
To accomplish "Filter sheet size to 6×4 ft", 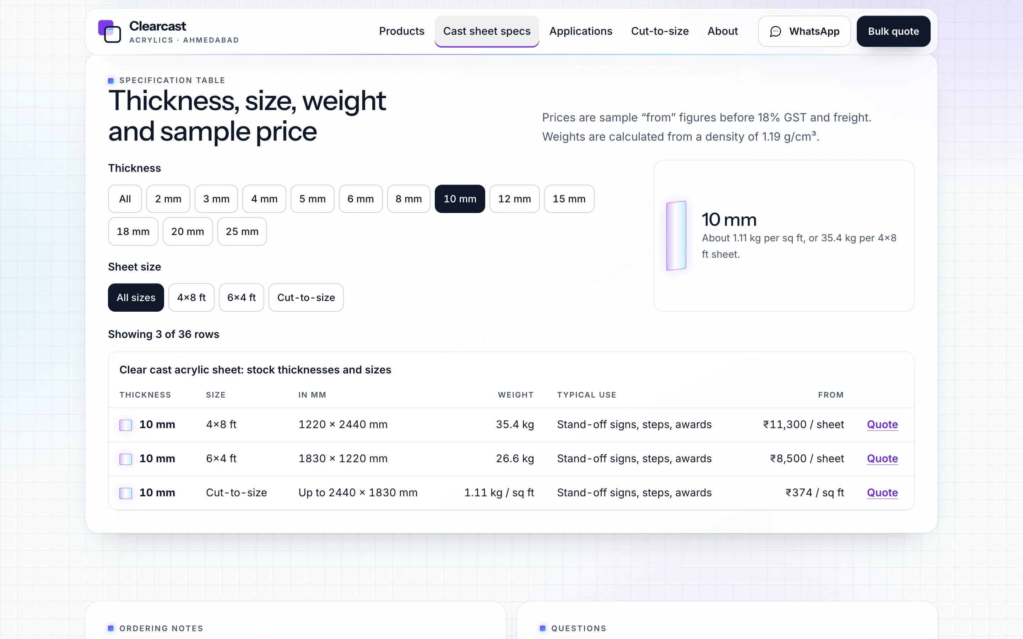I will 242,297.
